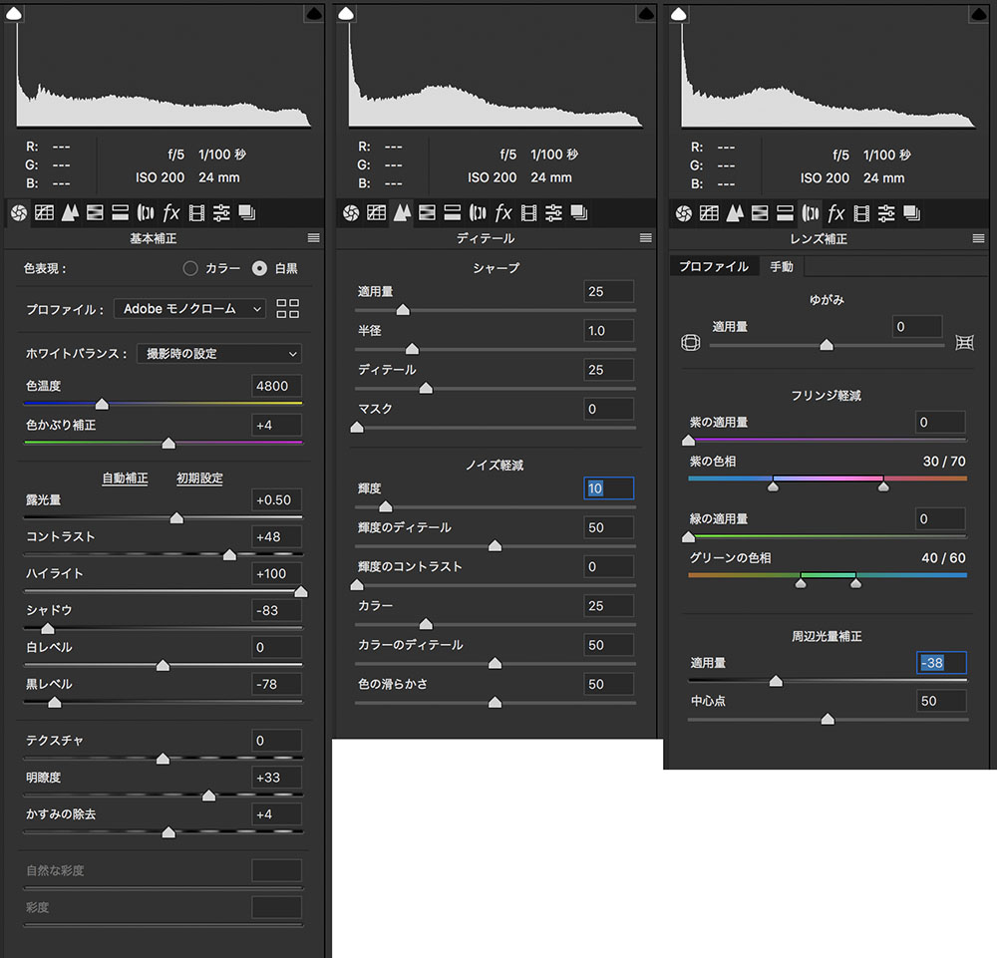The image size is (997, 958).
Task: Toggle highlight clipping warning in 基本補正 histogram
Action: click(x=311, y=13)
